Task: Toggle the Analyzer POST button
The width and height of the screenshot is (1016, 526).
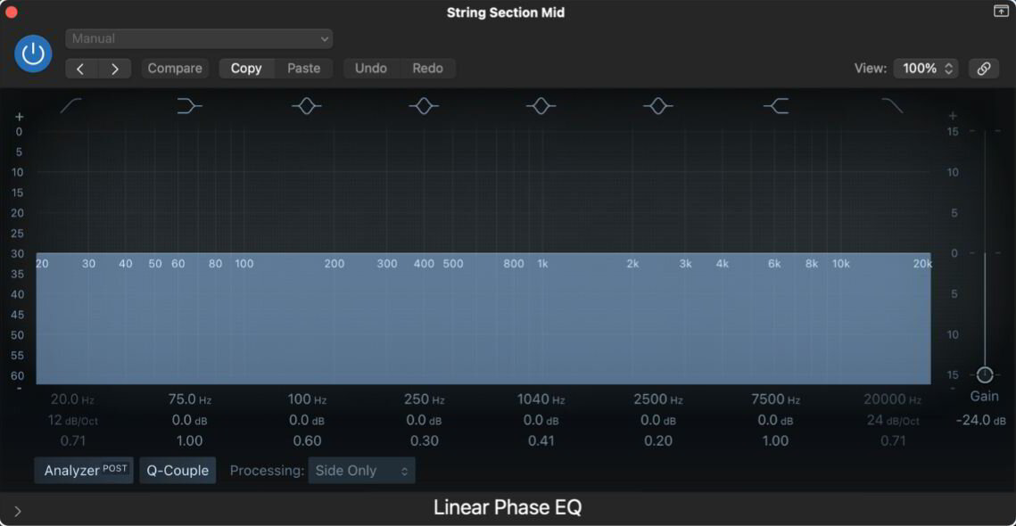Action: click(84, 471)
